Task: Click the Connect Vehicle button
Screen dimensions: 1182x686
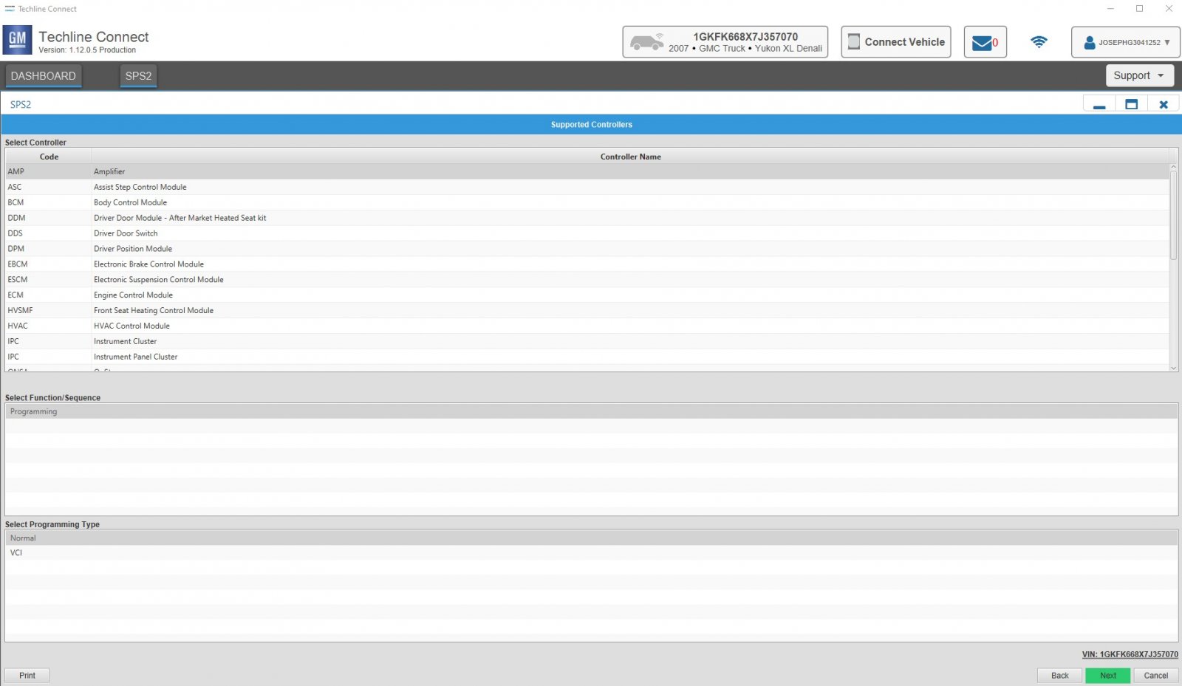Action: [896, 42]
